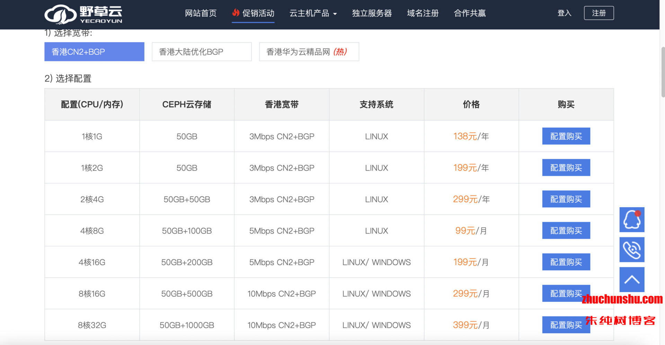Select the 香港华为云精品网 (热) option

tap(309, 52)
